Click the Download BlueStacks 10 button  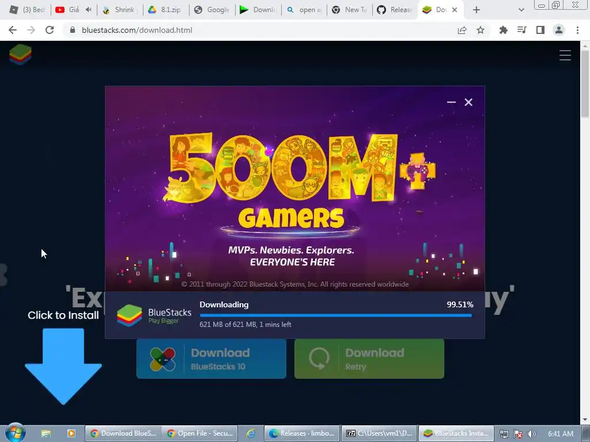(211, 359)
